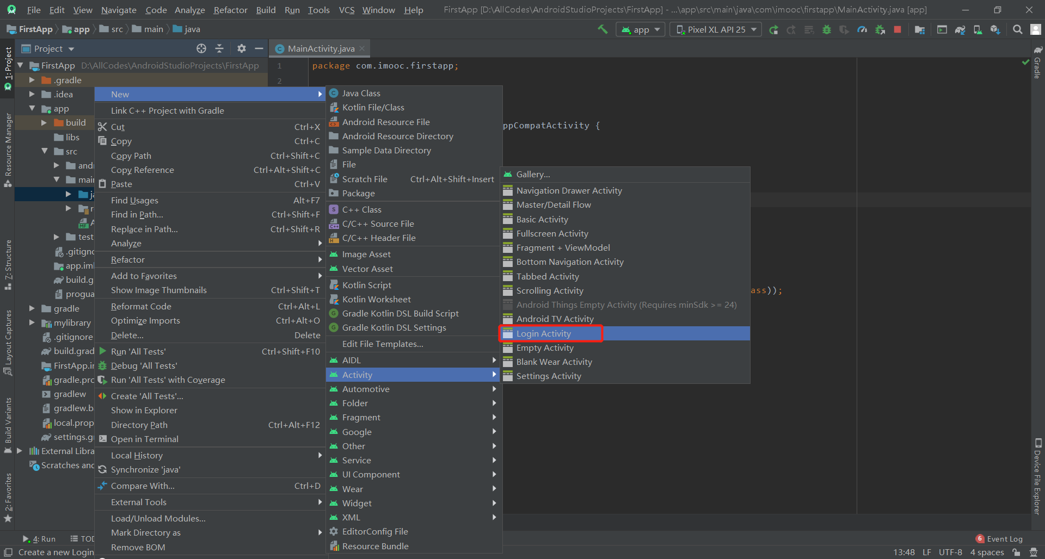Hide the Project panel with minus icon
Image resolution: width=1045 pixels, height=559 pixels.
[x=259, y=48]
